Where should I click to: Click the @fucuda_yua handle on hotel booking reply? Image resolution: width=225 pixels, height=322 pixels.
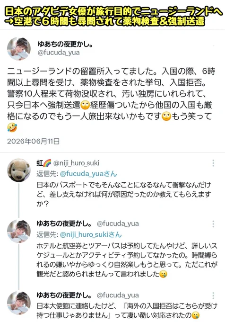[x=118, y=224]
